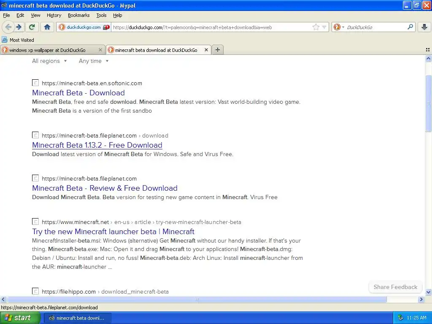Click the system tray safely remove icon

pyautogui.click(x=400, y=318)
